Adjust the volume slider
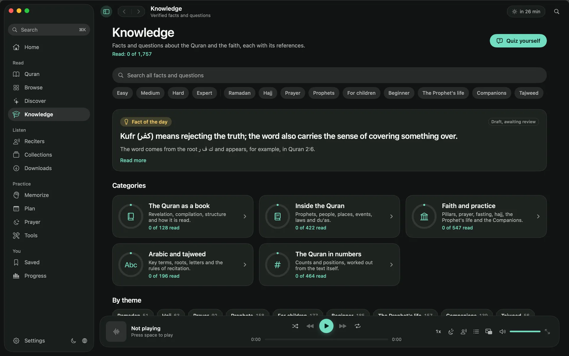The image size is (569, 356). click(525, 331)
